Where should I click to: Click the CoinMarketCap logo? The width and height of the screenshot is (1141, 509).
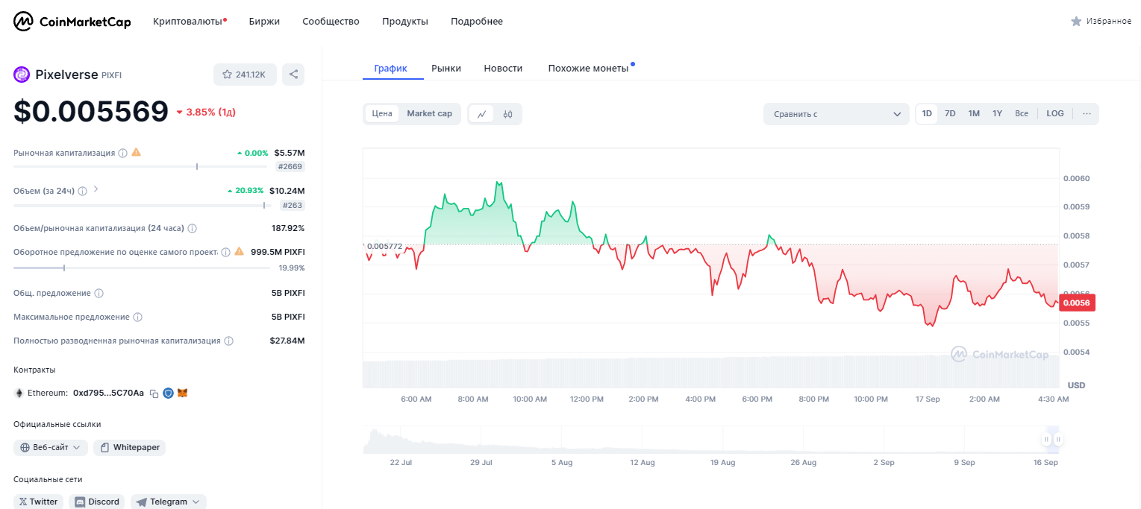tap(72, 22)
